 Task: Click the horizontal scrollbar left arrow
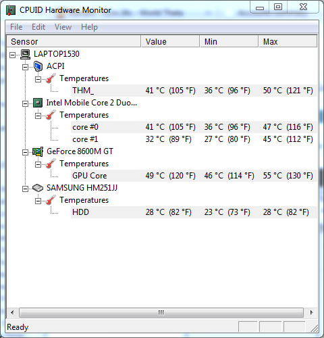pyautogui.click(x=12, y=313)
